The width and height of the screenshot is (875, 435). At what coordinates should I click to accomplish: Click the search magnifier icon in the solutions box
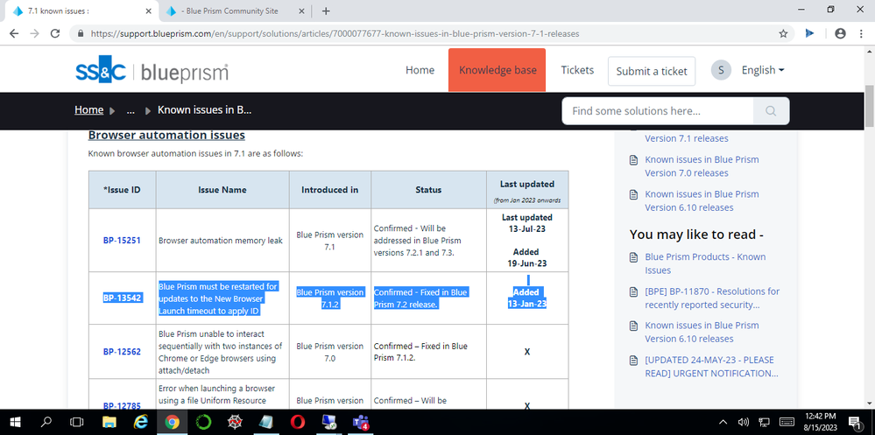point(771,111)
